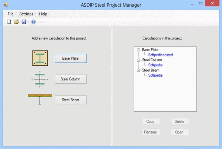Collapse the Steel Column tree node
Image resolution: width=222 pixels, height=149 pixels.
139,60
